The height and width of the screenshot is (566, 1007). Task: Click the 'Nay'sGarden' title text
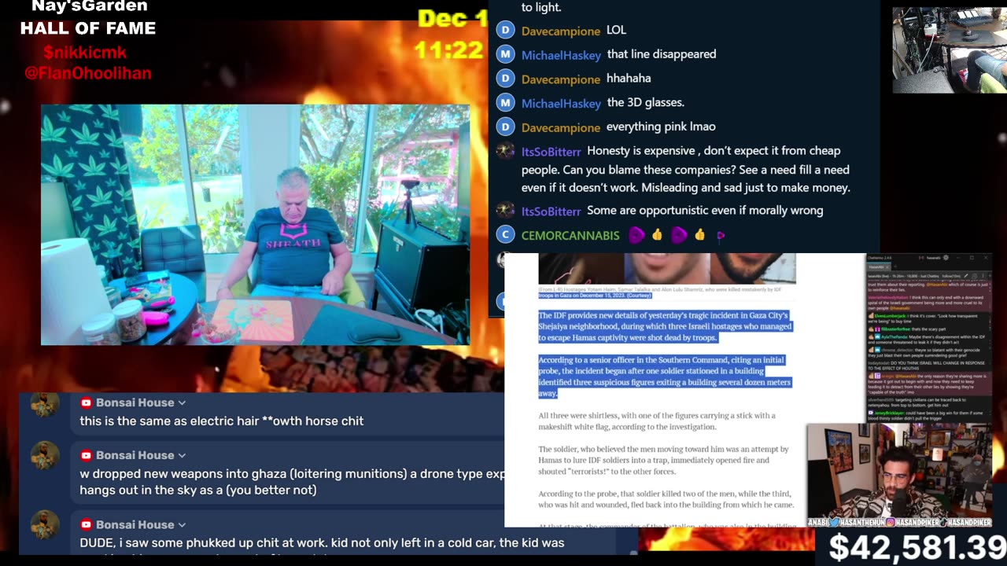[89, 7]
